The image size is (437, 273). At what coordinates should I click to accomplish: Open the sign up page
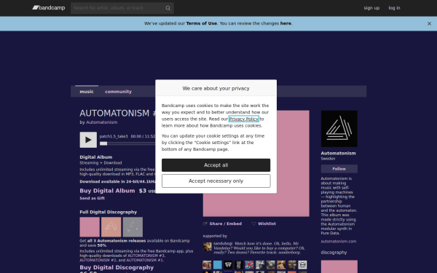point(371,8)
